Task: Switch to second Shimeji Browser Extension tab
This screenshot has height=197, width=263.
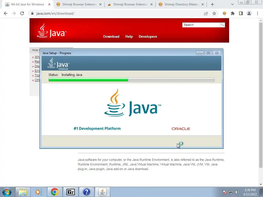Action: [130, 4]
